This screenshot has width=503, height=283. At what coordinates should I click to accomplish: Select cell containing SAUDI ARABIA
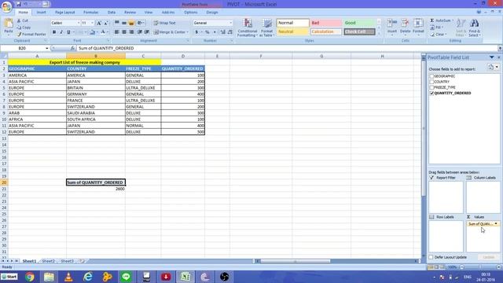(x=96, y=113)
